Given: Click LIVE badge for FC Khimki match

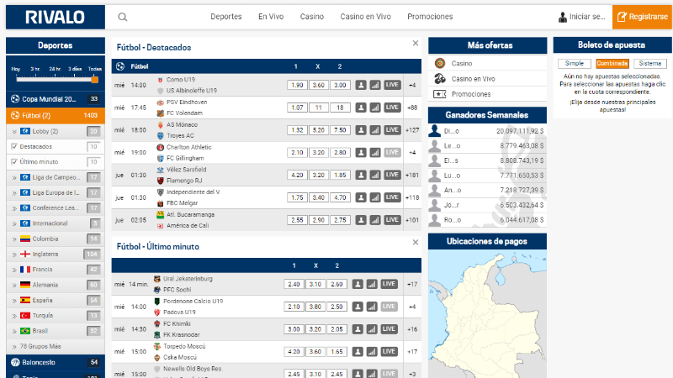Looking at the screenshot, I should [389, 329].
